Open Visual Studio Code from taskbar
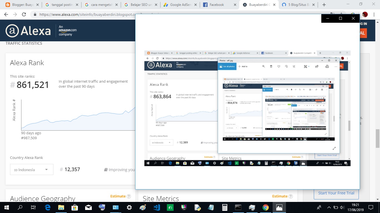The image size is (380, 213). point(156,207)
